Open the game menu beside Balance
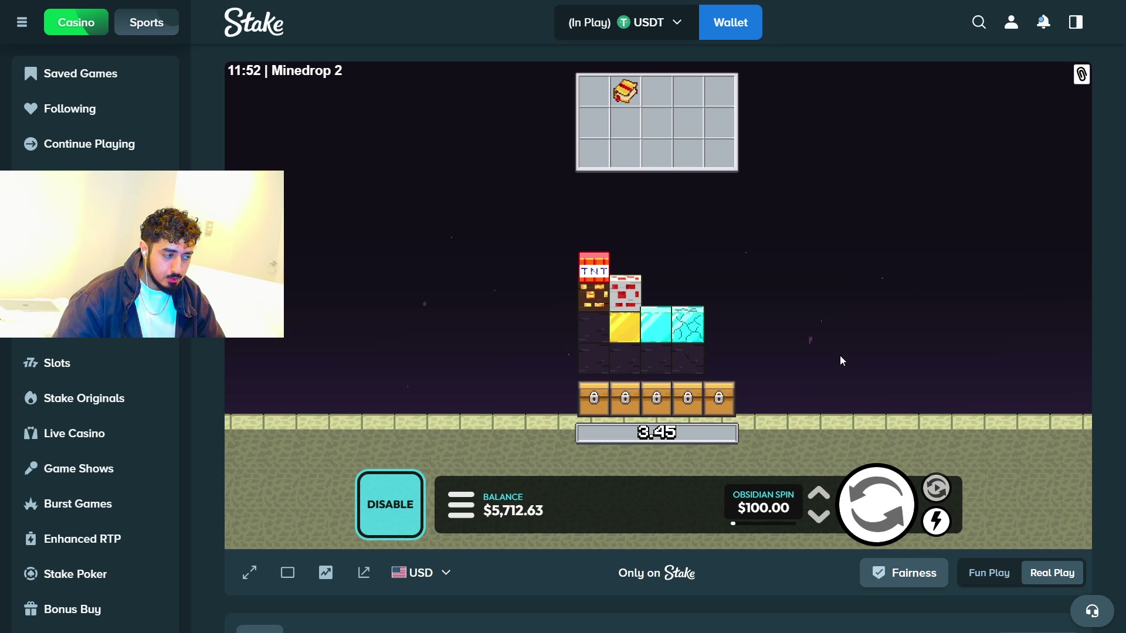 [x=461, y=505]
